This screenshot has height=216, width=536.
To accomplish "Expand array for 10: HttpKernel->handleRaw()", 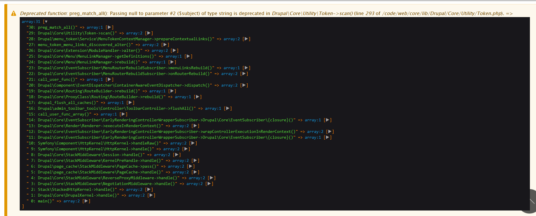I will pos(193,143).
